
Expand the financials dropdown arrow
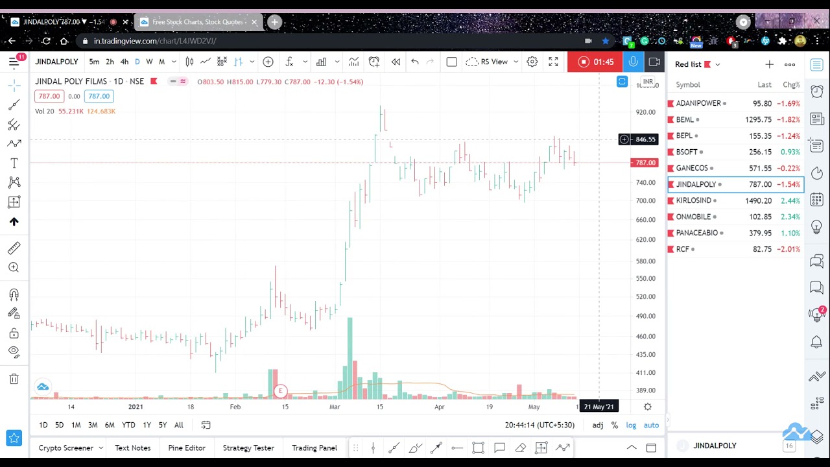(337, 62)
